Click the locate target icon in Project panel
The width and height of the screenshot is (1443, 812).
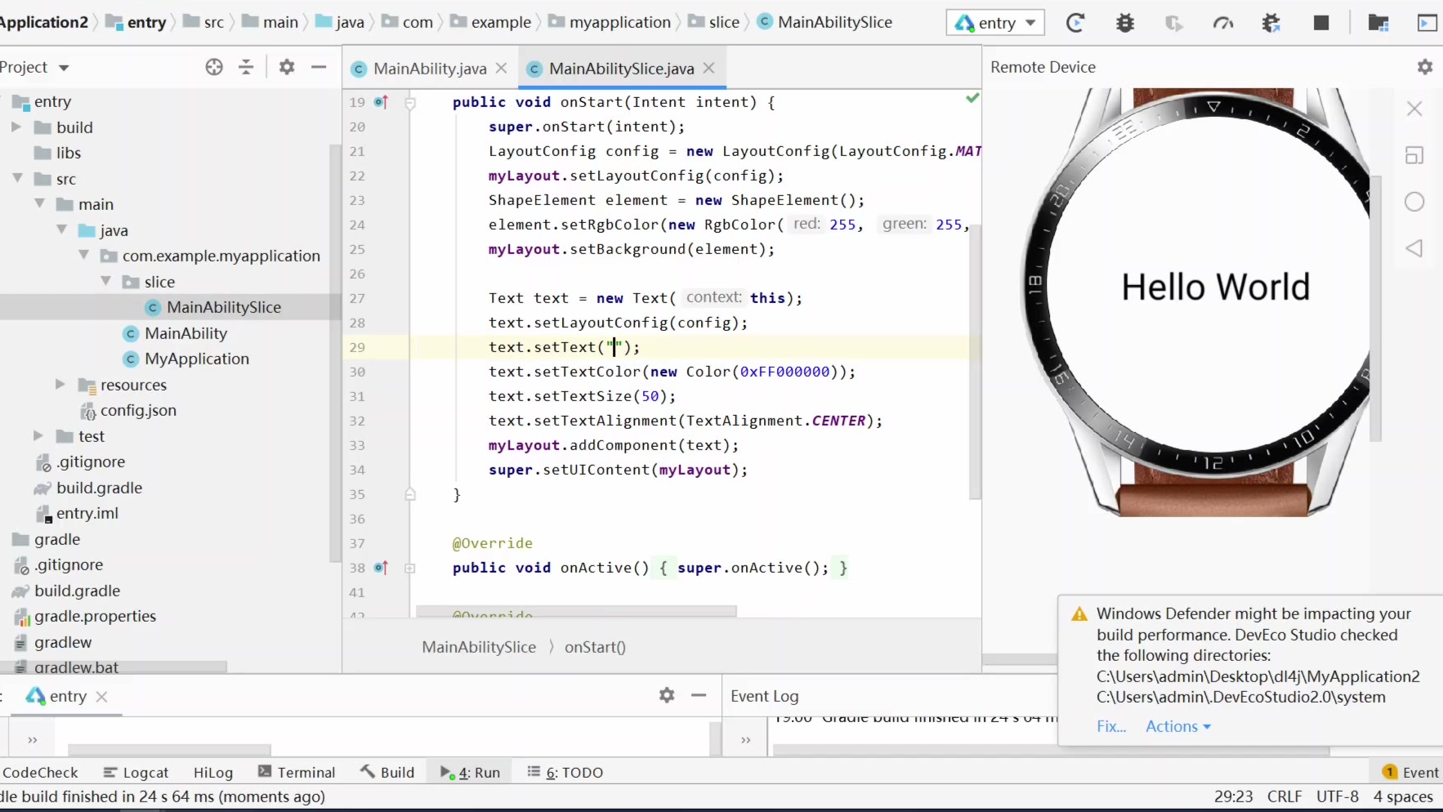pyautogui.click(x=214, y=67)
